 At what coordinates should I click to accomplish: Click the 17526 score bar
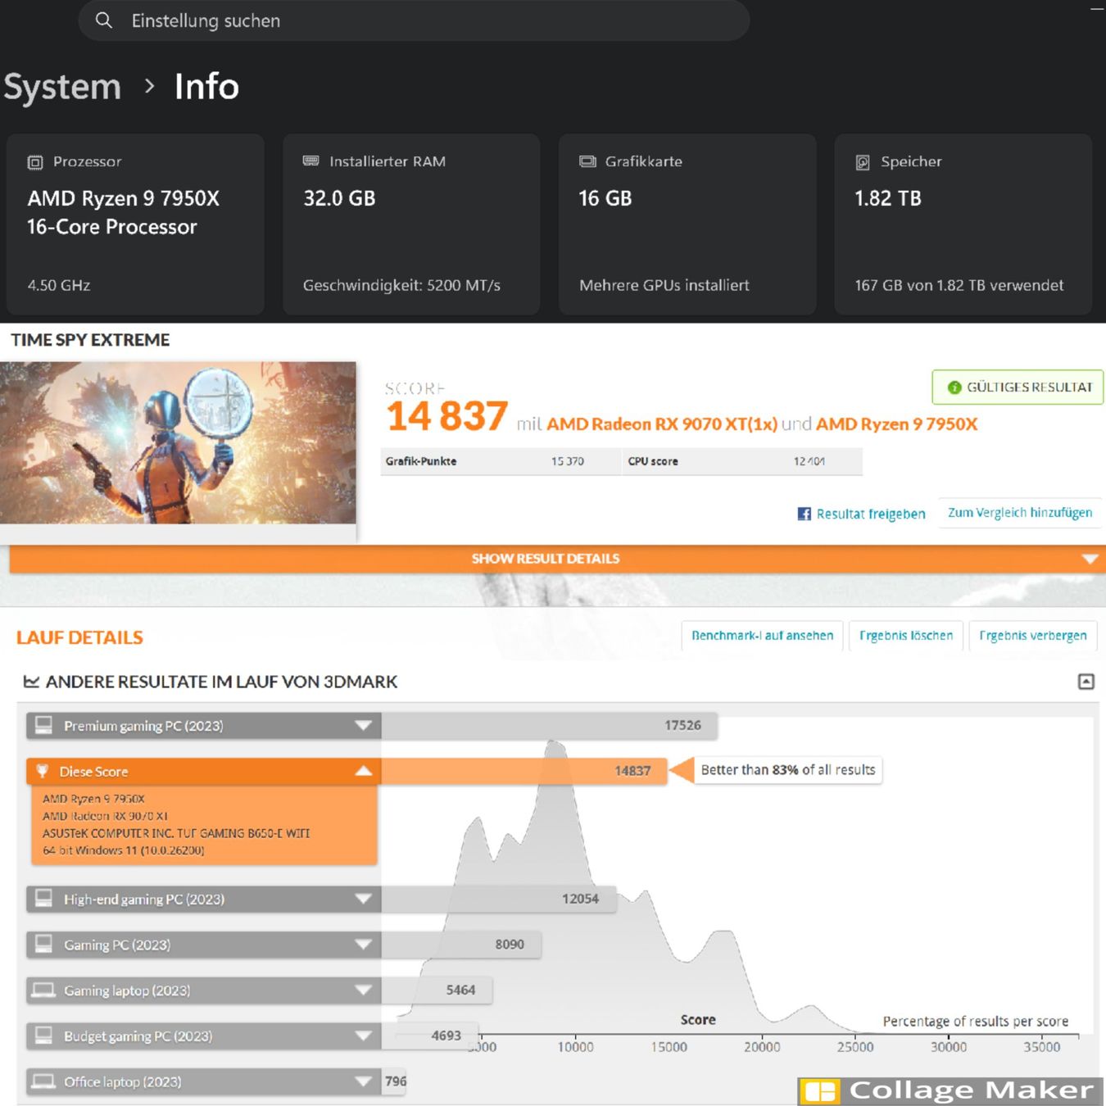click(550, 725)
